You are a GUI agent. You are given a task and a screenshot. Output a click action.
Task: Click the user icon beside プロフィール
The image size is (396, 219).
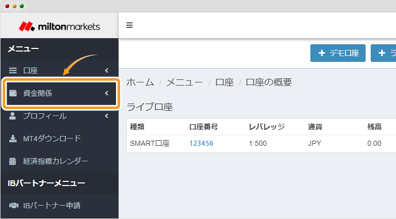click(13, 116)
